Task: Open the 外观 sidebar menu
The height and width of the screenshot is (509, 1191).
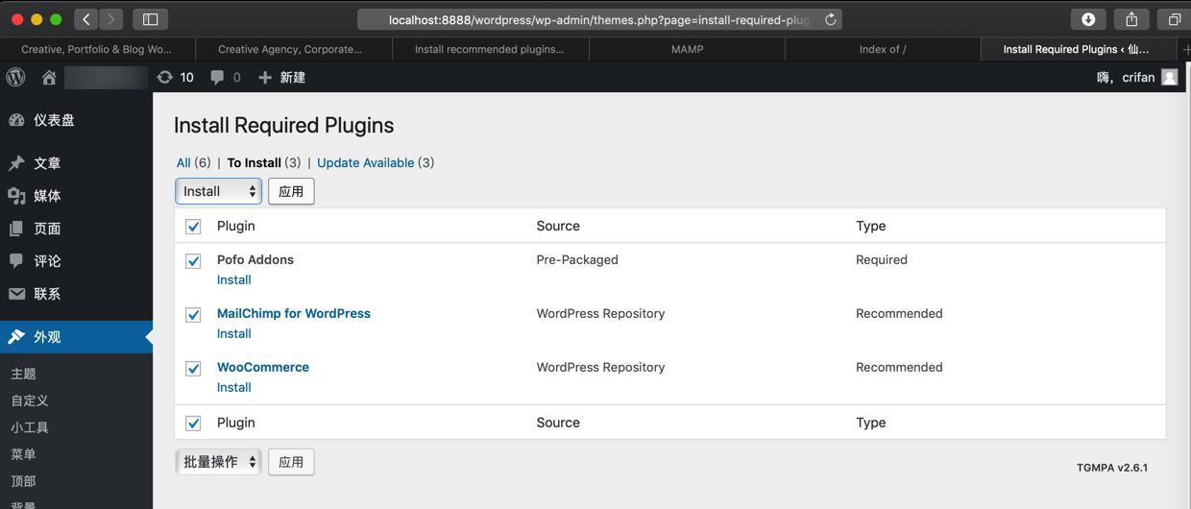Action: coord(47,337)
